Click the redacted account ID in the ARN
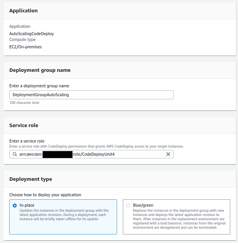This screenshot has height=243, width=238. [x=57, y=154]
